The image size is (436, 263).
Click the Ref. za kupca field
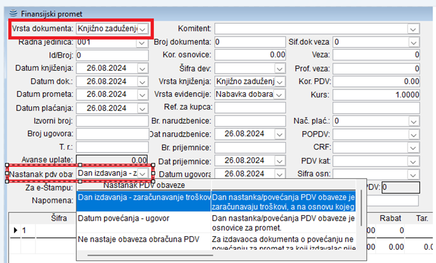click(250, 108)
